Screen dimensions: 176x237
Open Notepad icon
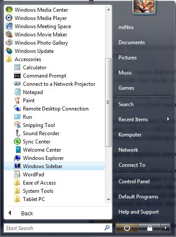tap(17, 92)
